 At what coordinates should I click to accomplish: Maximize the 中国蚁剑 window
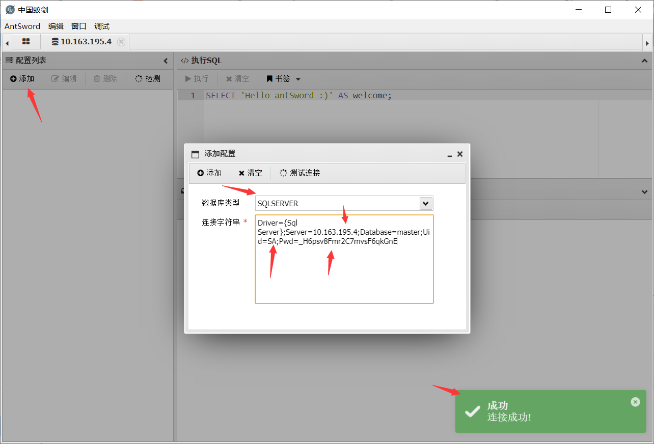(x=608, y=10)
